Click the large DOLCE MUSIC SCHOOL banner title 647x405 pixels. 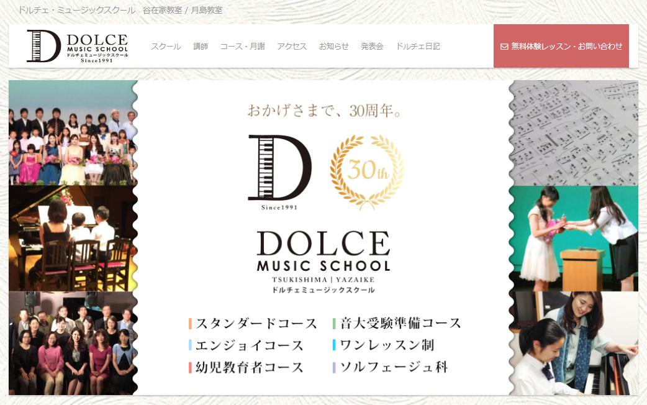tap(323, 251)
